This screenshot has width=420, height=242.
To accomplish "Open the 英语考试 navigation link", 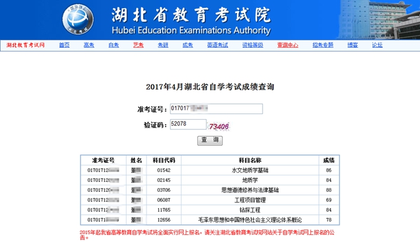I will [x=217, y=45].
